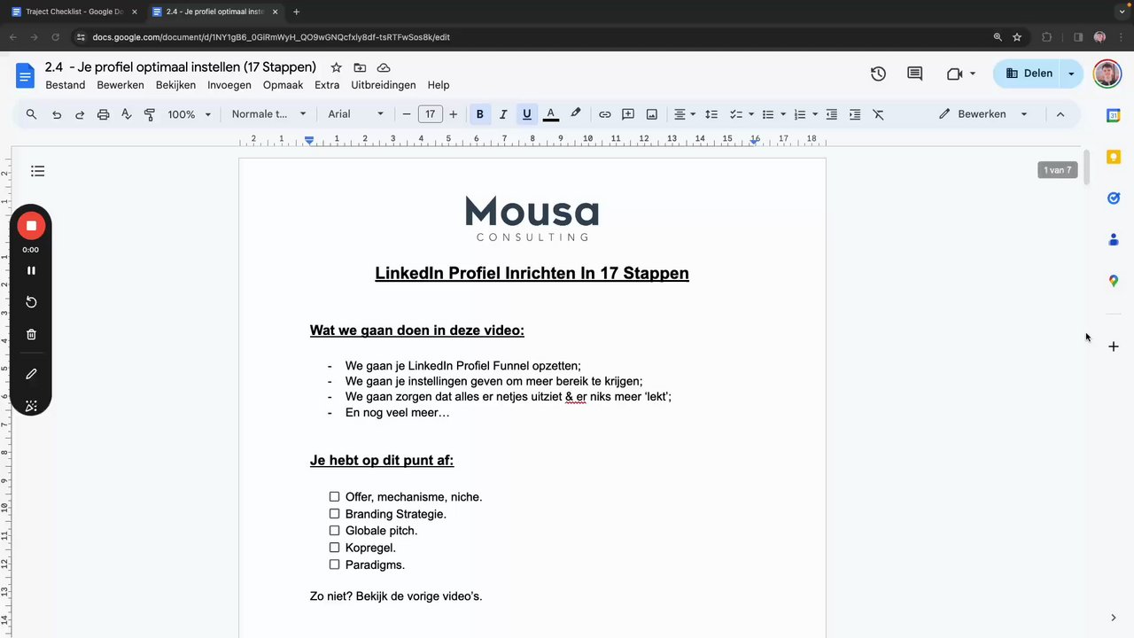Viewport: 1134px width, 638px height.
Task: Toggle underline formatting
Action: coord(527,114)
